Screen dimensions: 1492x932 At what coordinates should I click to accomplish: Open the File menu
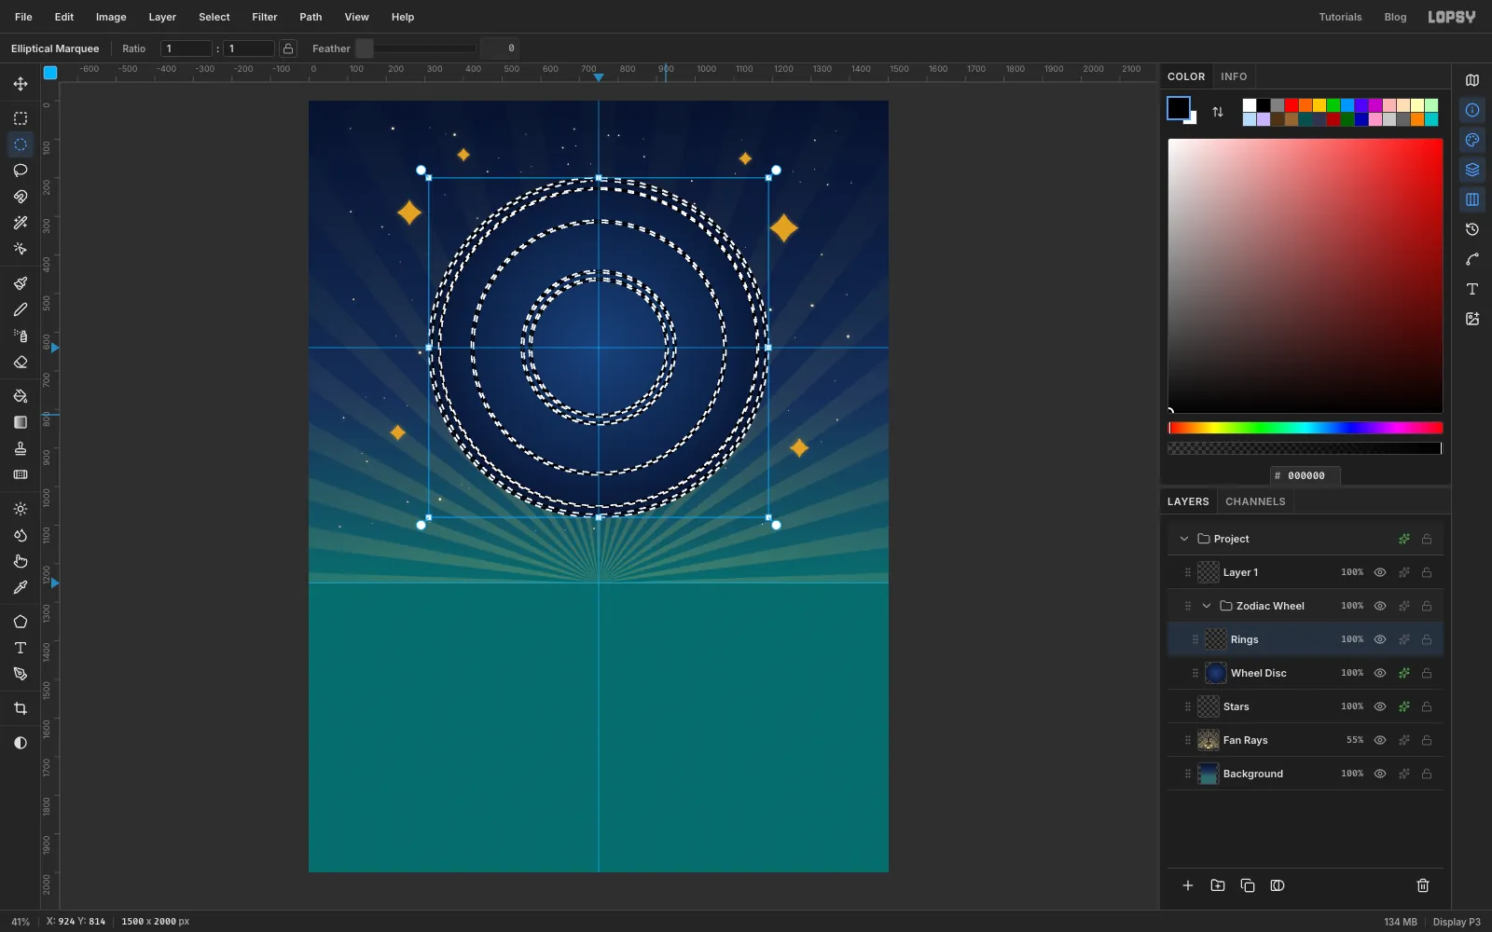click(x=23, y=17)
